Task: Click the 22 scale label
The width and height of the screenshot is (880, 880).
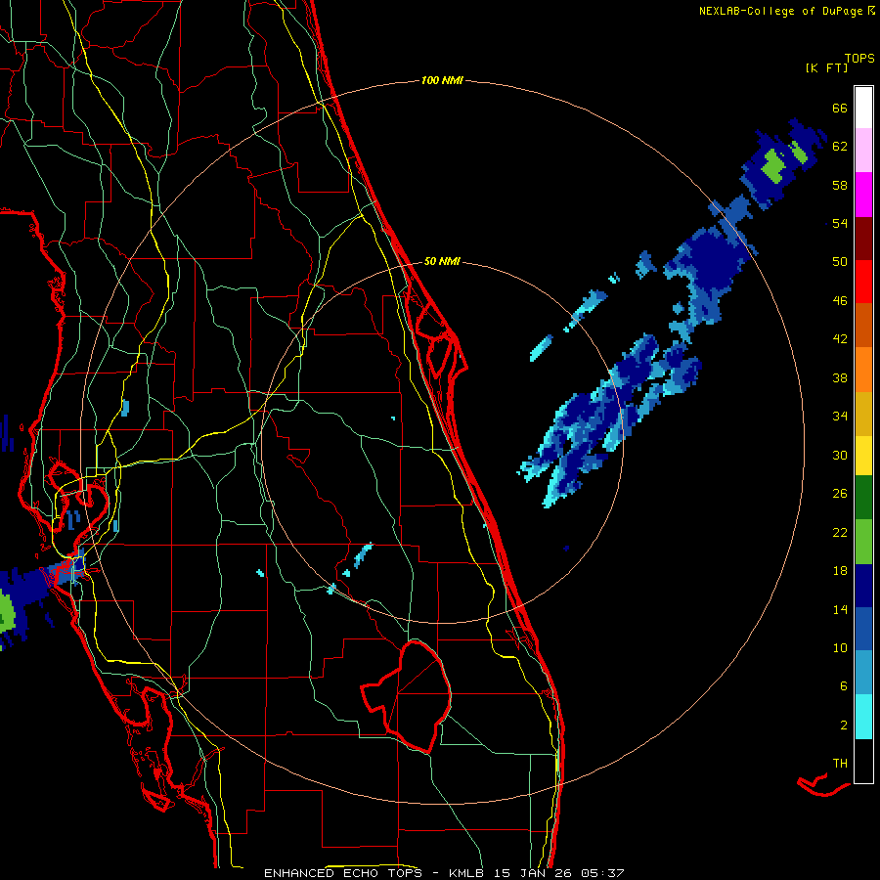Action: (840, 532)
